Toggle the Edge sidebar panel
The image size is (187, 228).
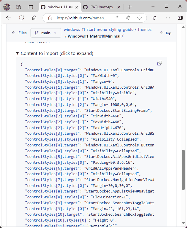point(180,18)
